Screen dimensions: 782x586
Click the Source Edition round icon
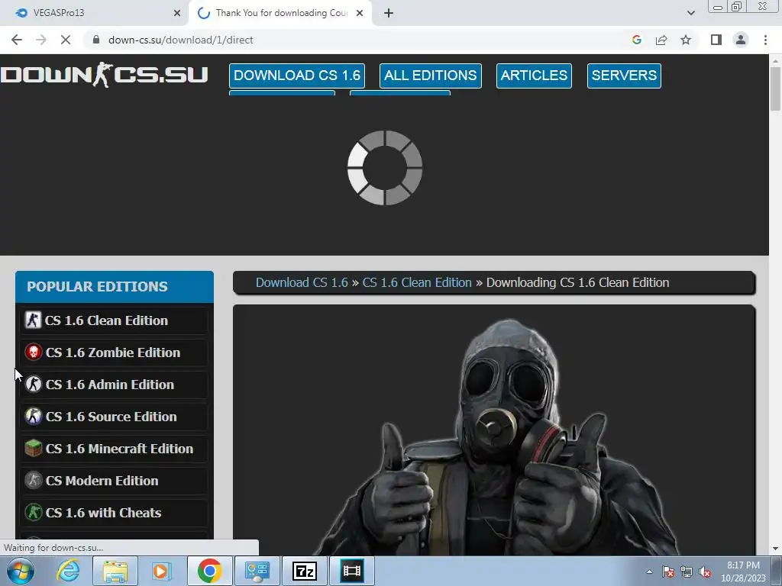click(33, 416)
